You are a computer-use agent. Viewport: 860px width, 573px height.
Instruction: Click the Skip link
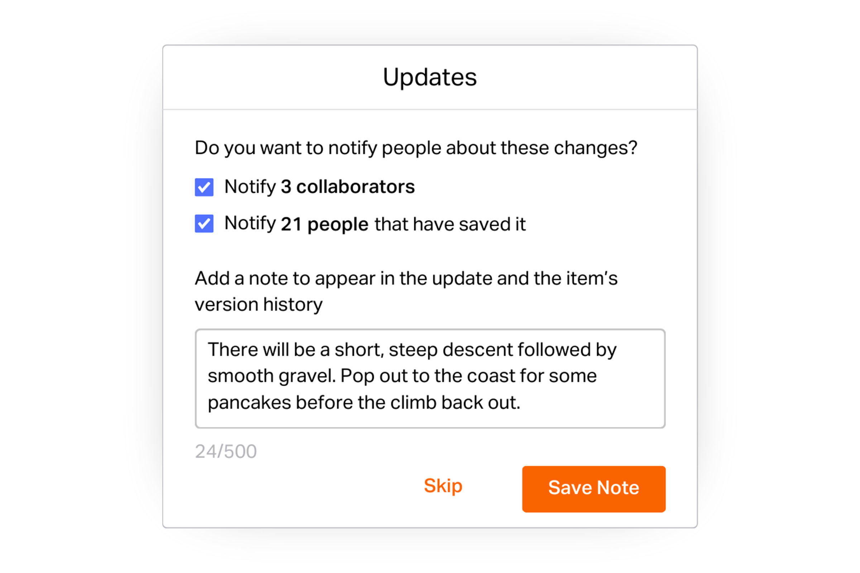(x=443, y=486)
